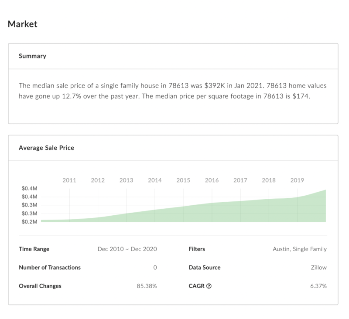349x319 pixels.
Task: Click the Market page heading
Action: [x=22, y=24]
